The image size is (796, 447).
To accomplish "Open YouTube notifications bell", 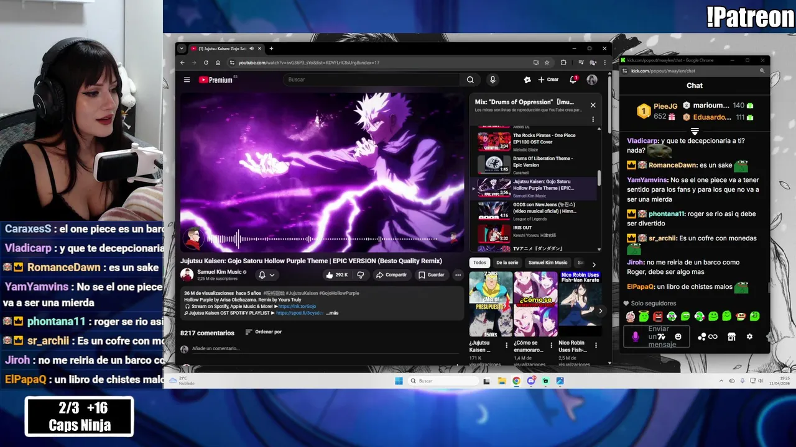I will click(x=573, y=79).
